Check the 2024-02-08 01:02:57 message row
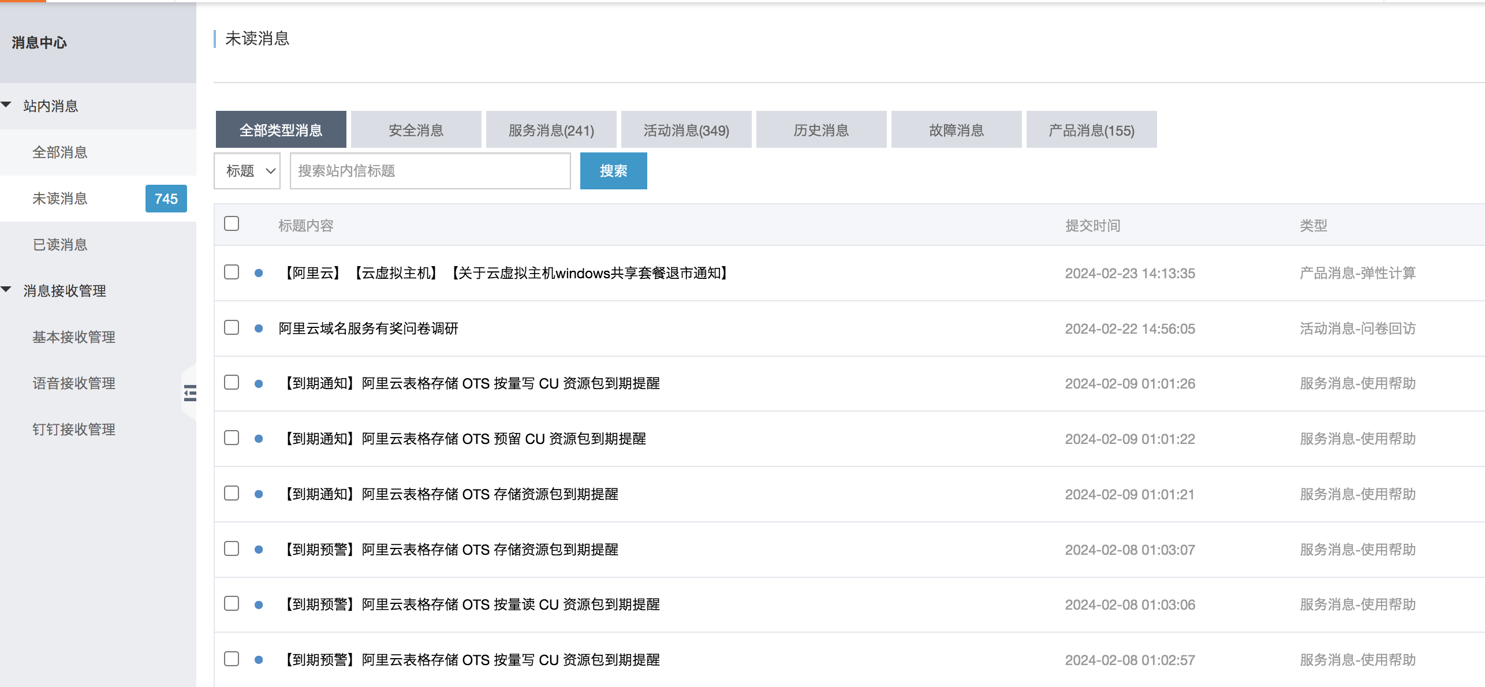The width and height of the screenshot is (1485, 687). (232, 659)
